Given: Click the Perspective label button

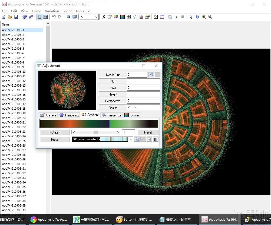Looking at the screenshot, I should (x=113, y=101).
